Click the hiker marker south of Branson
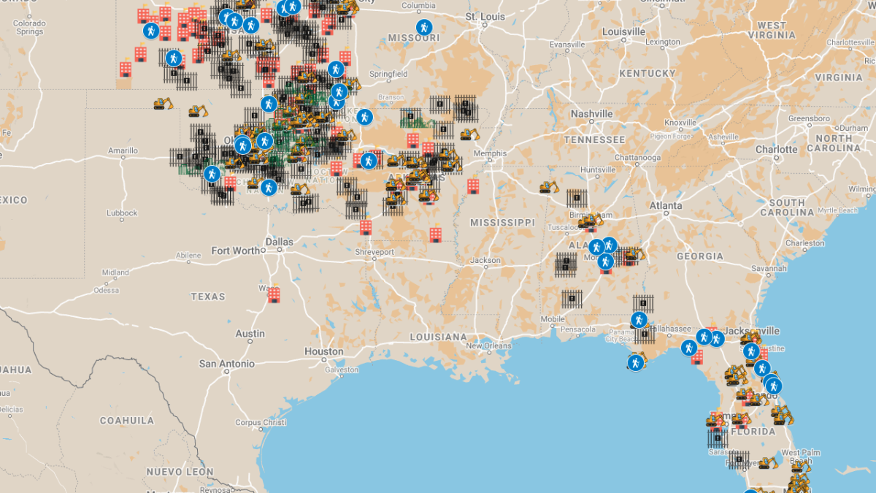The image size is (876, 493). pyautogui.click(x=364, y=117)
